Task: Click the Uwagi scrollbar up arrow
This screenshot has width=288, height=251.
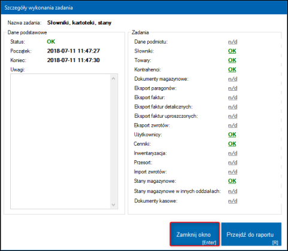Action: 113,78
